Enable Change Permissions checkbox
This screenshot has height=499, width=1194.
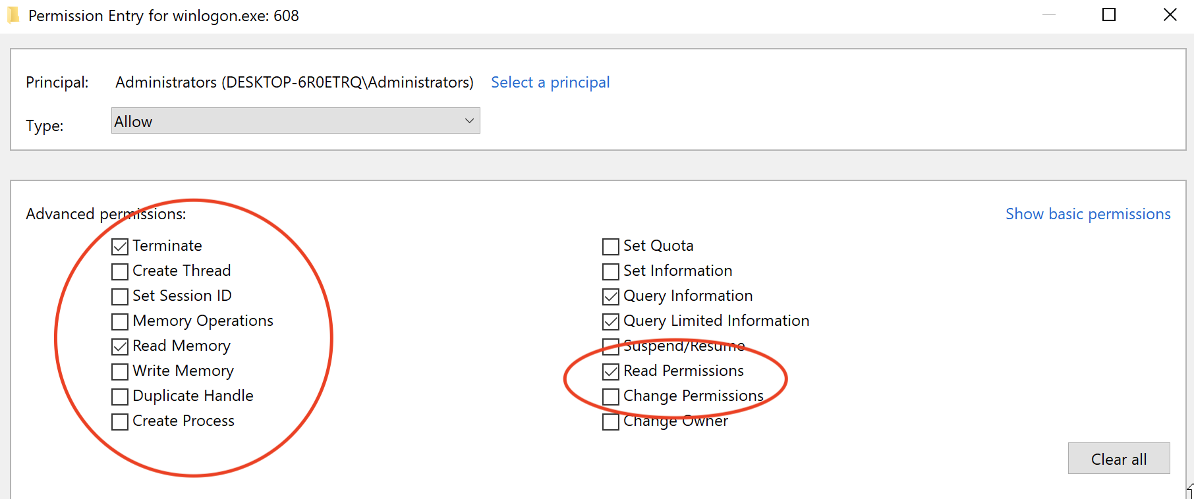tap(611, 397)
